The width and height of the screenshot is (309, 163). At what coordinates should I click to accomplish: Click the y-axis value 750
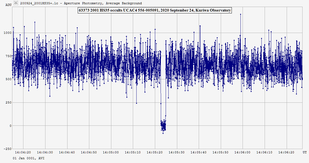(x=9, y=56)
